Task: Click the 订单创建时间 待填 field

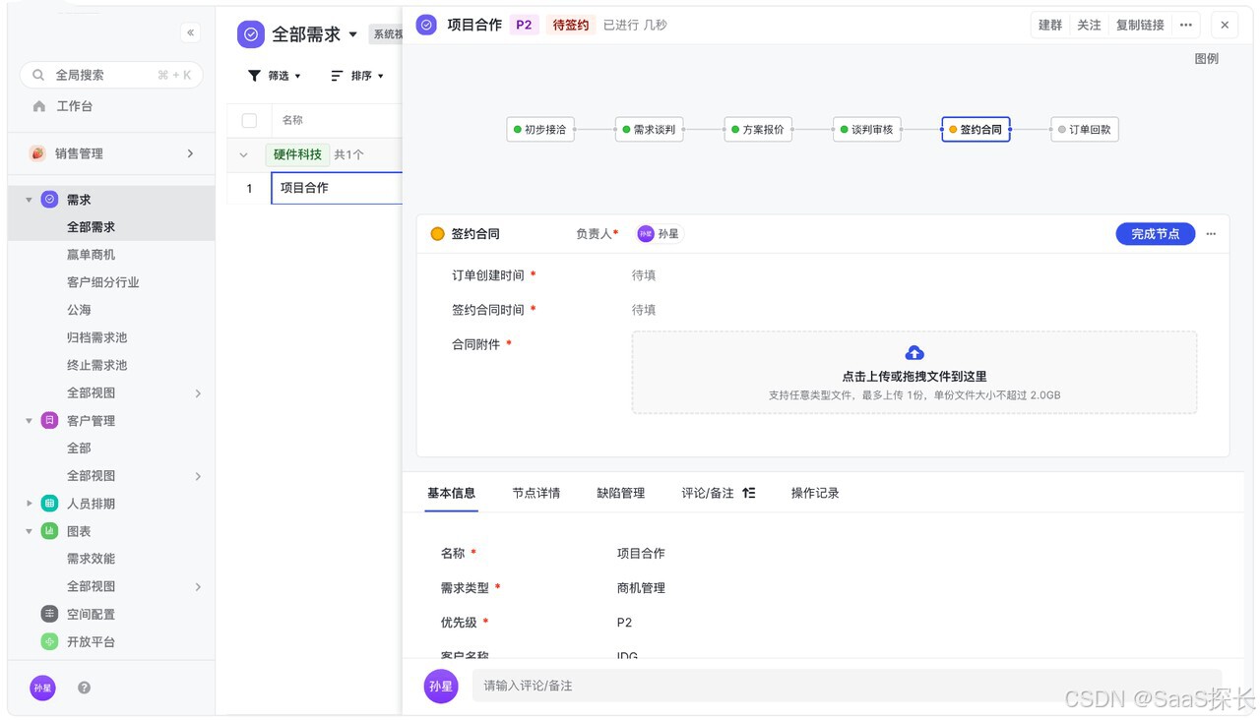Action: tap(644, 275)
